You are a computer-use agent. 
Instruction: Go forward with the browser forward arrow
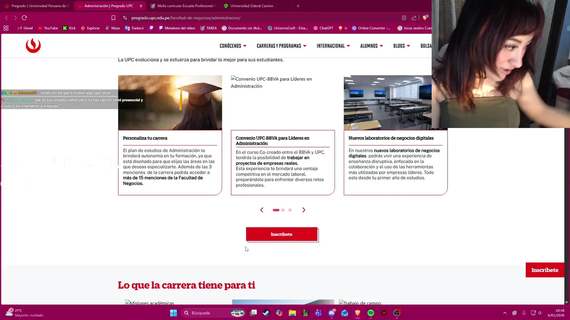[x=15, y=18]
